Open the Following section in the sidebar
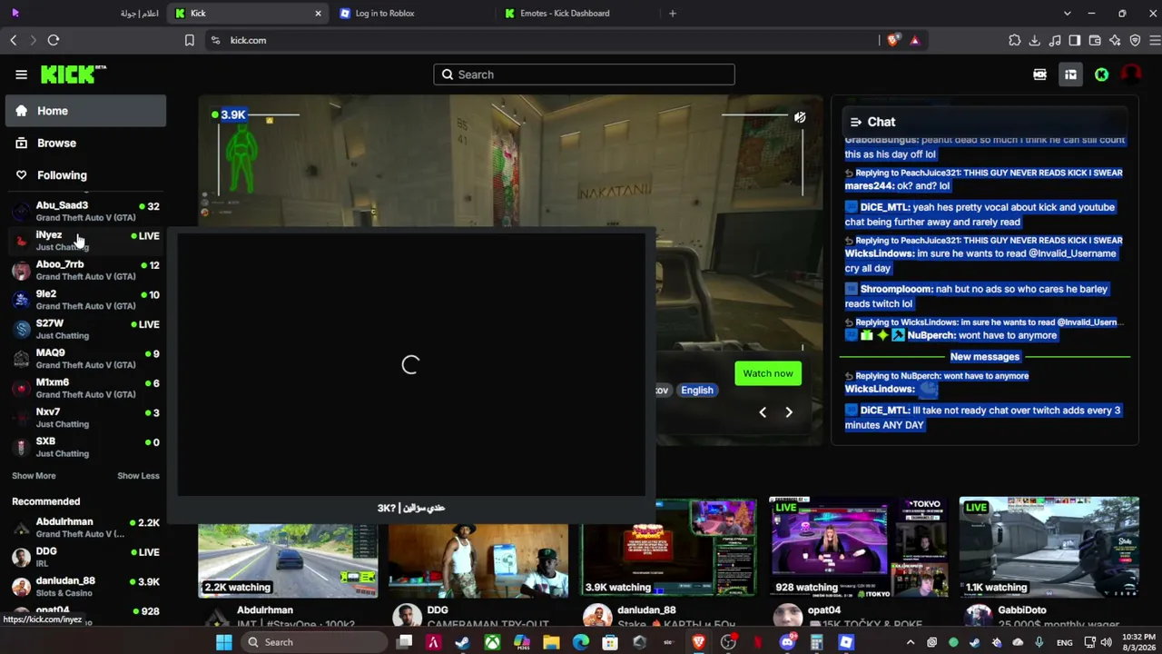Screen dimensions: 1162x654 point(85,175)
